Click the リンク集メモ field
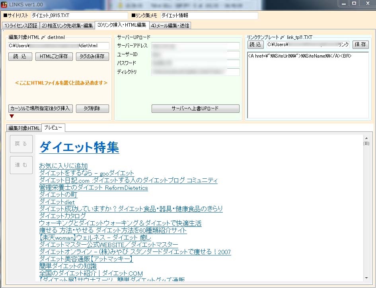The height and width of the screenshot is (288, 376). click(209, 15)
